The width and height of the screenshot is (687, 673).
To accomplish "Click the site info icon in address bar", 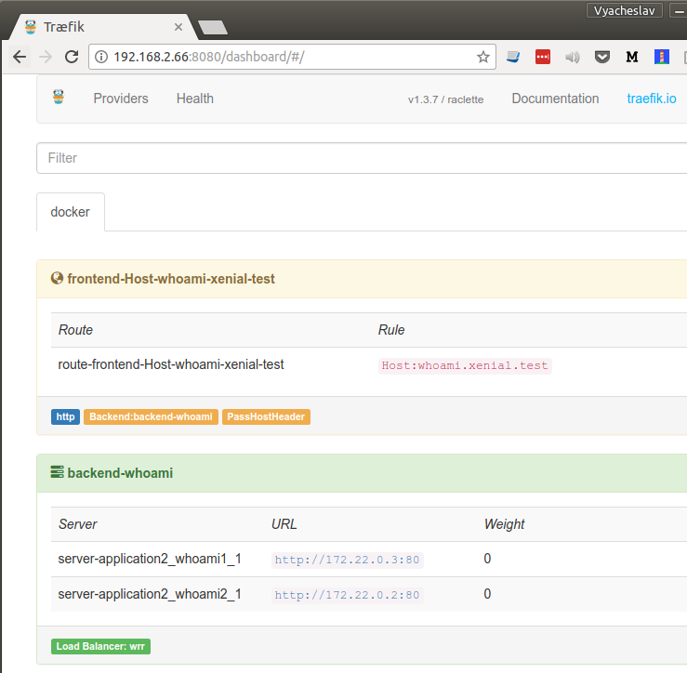I will pyautogui.click(x=101, y=57).
